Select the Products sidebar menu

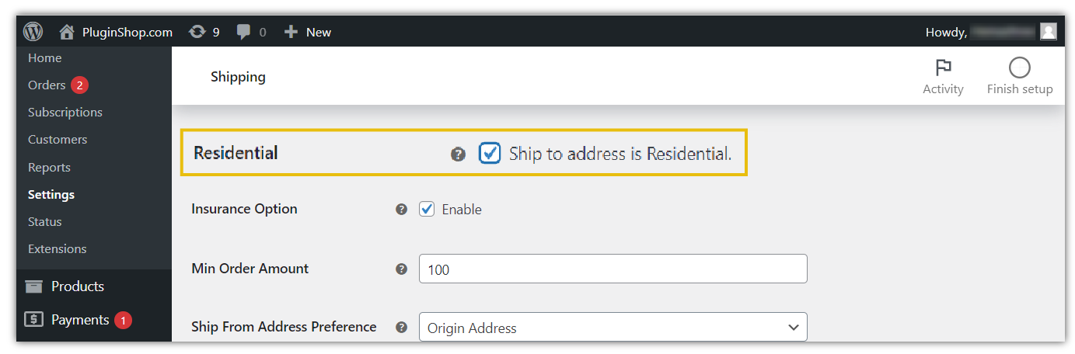point(78,286)
